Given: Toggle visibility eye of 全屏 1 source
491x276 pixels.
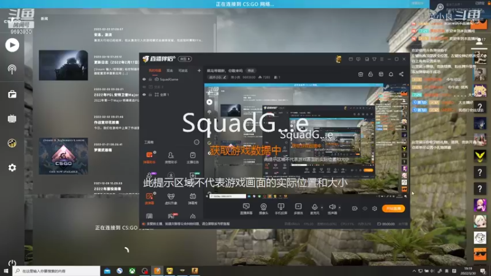Looking at the screenshot, I should click(x=144, y=94).
